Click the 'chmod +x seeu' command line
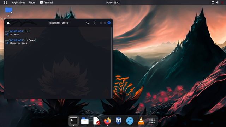Screen dimensions: 226x127 [18, 43]
